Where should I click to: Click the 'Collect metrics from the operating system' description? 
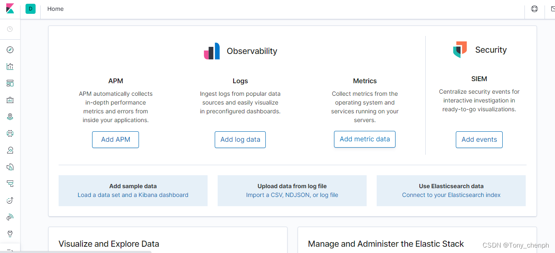click(365, 107)
